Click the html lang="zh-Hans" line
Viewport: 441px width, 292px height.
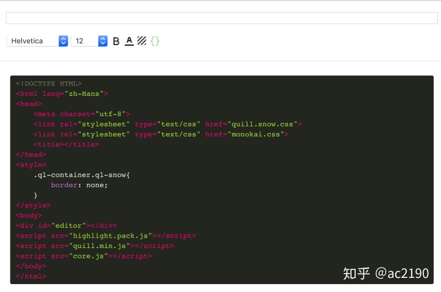point(62,93)
